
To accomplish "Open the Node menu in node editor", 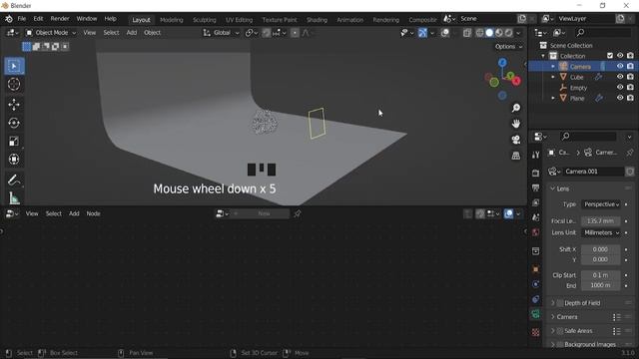I will point(93,213).
